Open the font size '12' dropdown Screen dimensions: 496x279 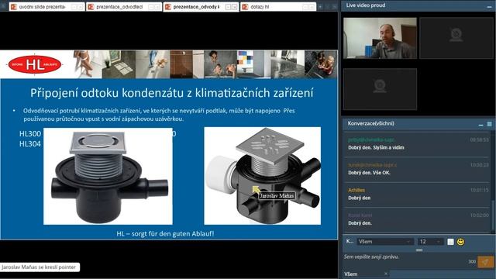[x=430, y=242]
